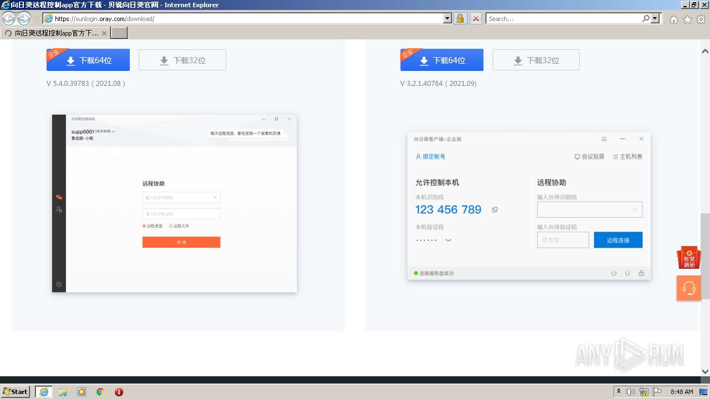Image resolution: width=710 pixels, height=399 pixels.
Task: Click the 有奖调研 red envelope icon
Action: (x=689, y=258)
